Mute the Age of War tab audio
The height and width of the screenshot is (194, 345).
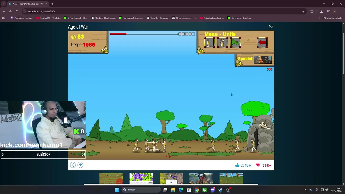(42, 4)
